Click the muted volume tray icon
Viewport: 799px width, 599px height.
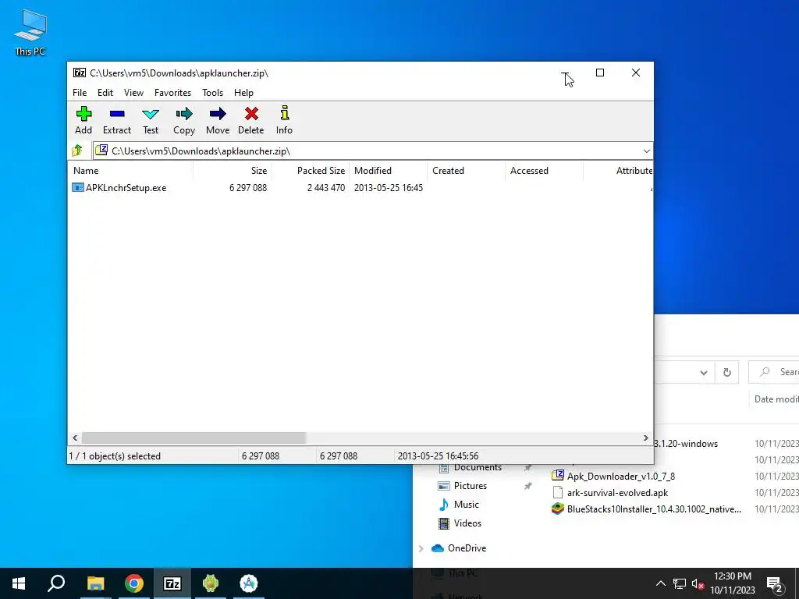click(x=698, y=583)
